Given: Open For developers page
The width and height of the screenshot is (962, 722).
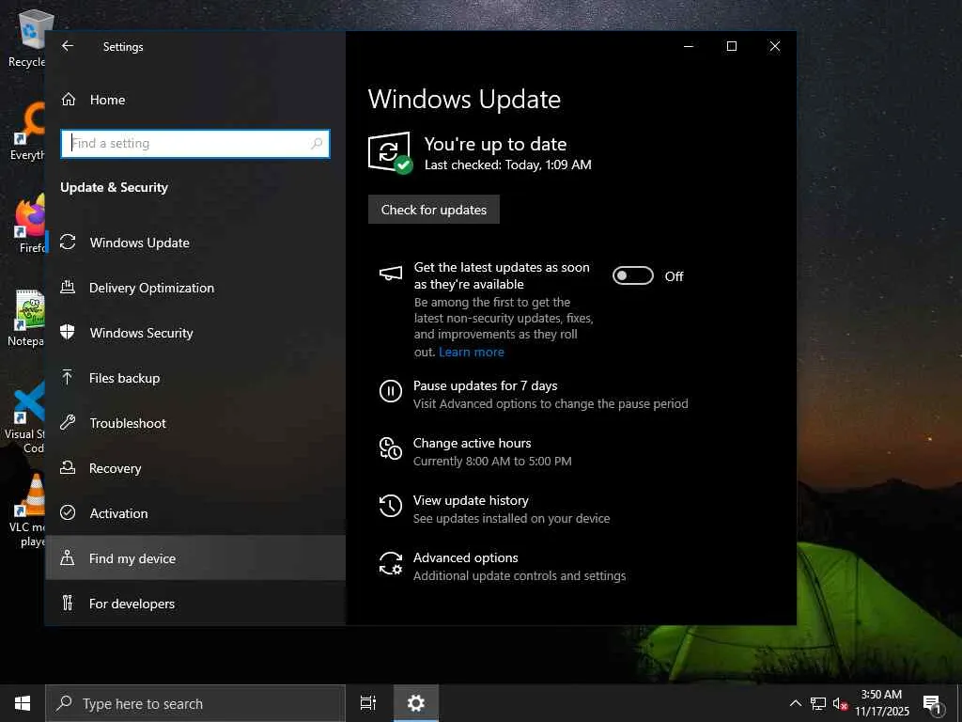Looking at the screenshot, I should click(195, 604).
